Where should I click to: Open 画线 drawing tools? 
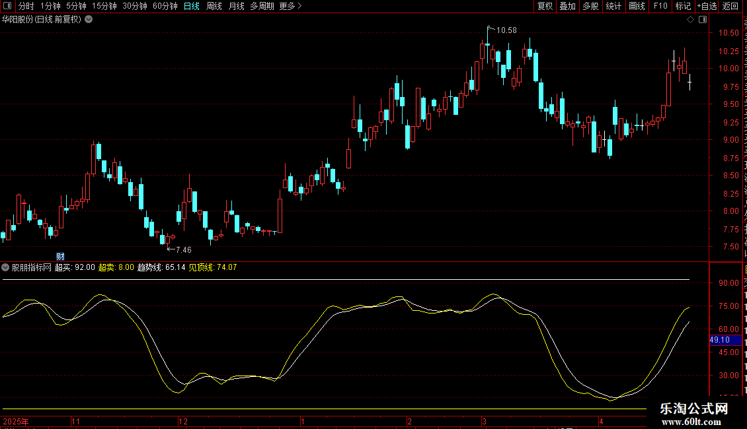click(637, 6)
